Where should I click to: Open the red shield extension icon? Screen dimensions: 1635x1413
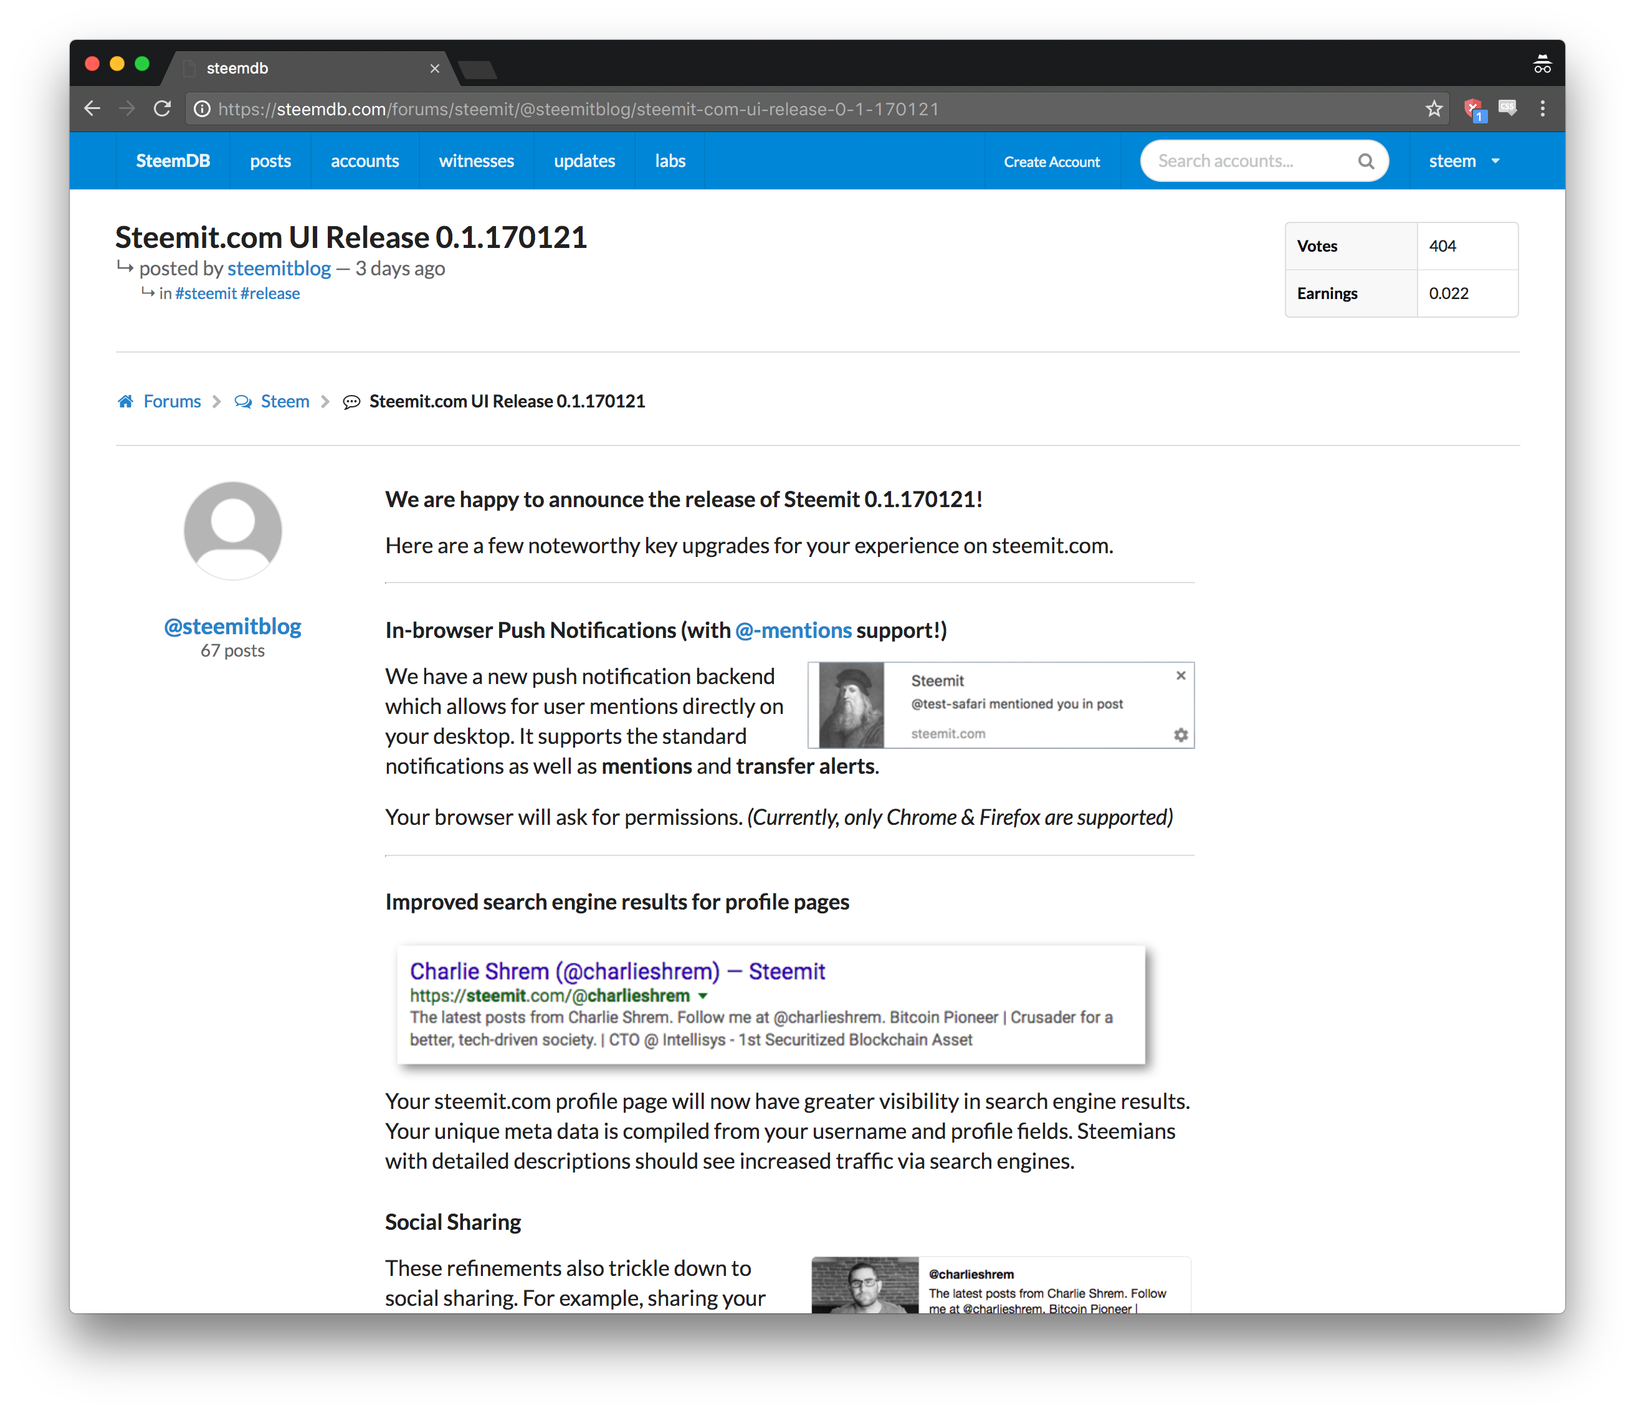tap(1474, 109)
